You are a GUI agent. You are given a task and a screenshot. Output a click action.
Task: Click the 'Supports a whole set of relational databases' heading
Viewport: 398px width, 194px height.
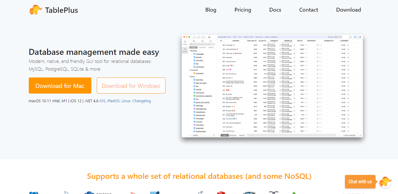click(199, 176)
